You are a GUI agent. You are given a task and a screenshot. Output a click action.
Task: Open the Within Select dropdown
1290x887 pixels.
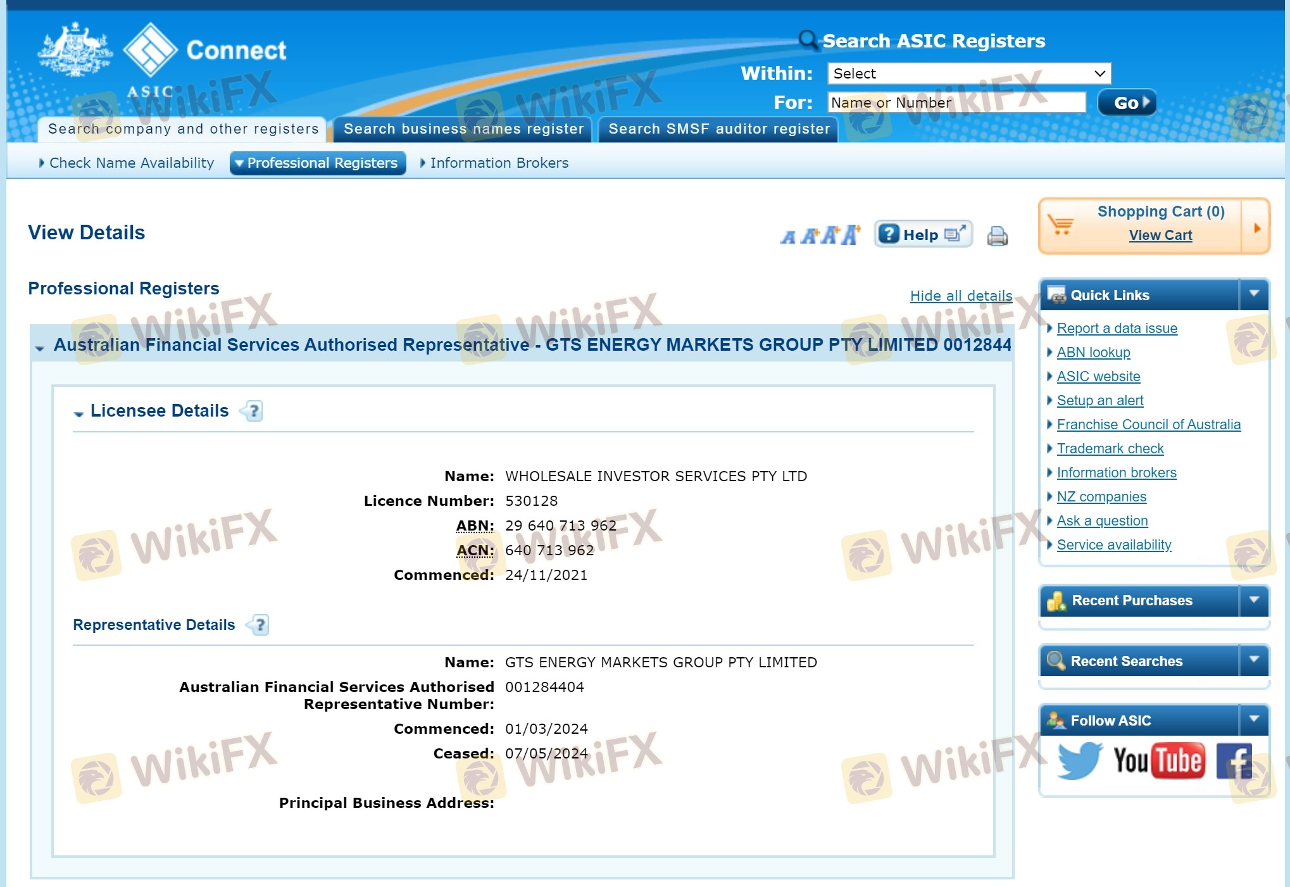(968, 73)
